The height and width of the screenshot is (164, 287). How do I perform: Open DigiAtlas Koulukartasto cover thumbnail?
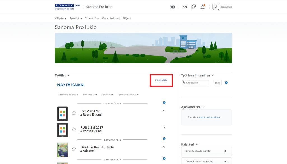63,150
